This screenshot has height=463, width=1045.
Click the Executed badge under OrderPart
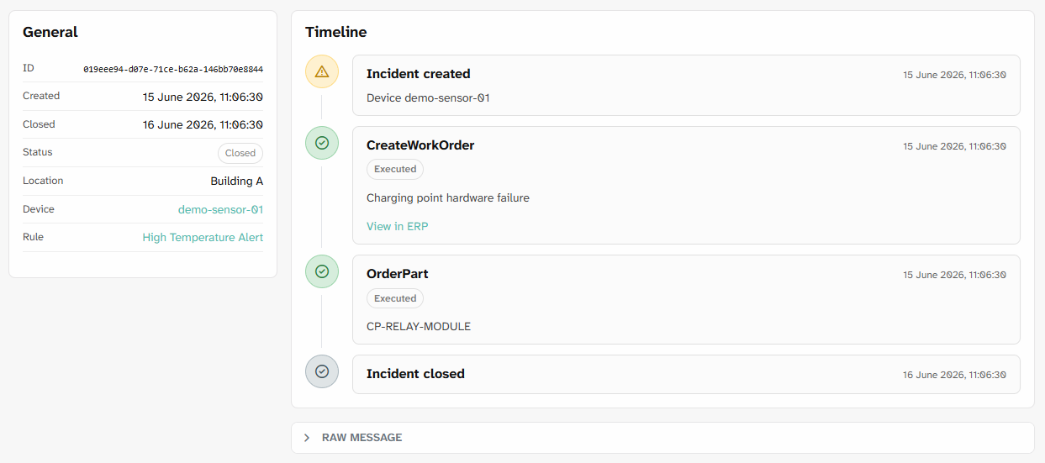(x=395, y=298)
